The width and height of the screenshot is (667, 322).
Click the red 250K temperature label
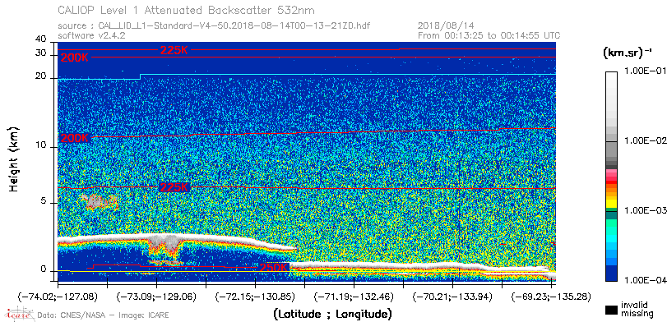point(274,268)
